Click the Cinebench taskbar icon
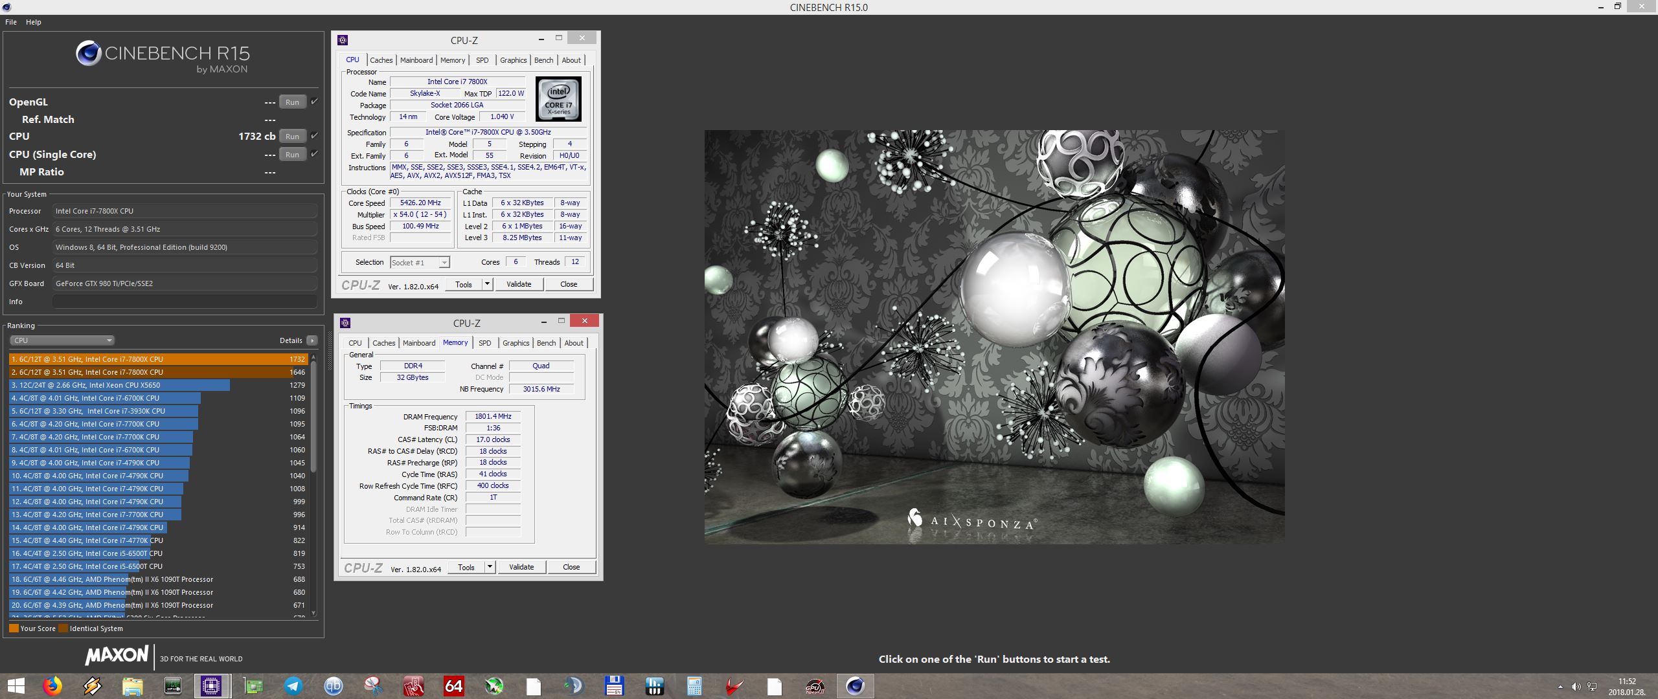This screenshot has height=699, width=1658. pyautogui.click(x=855, y=686)
